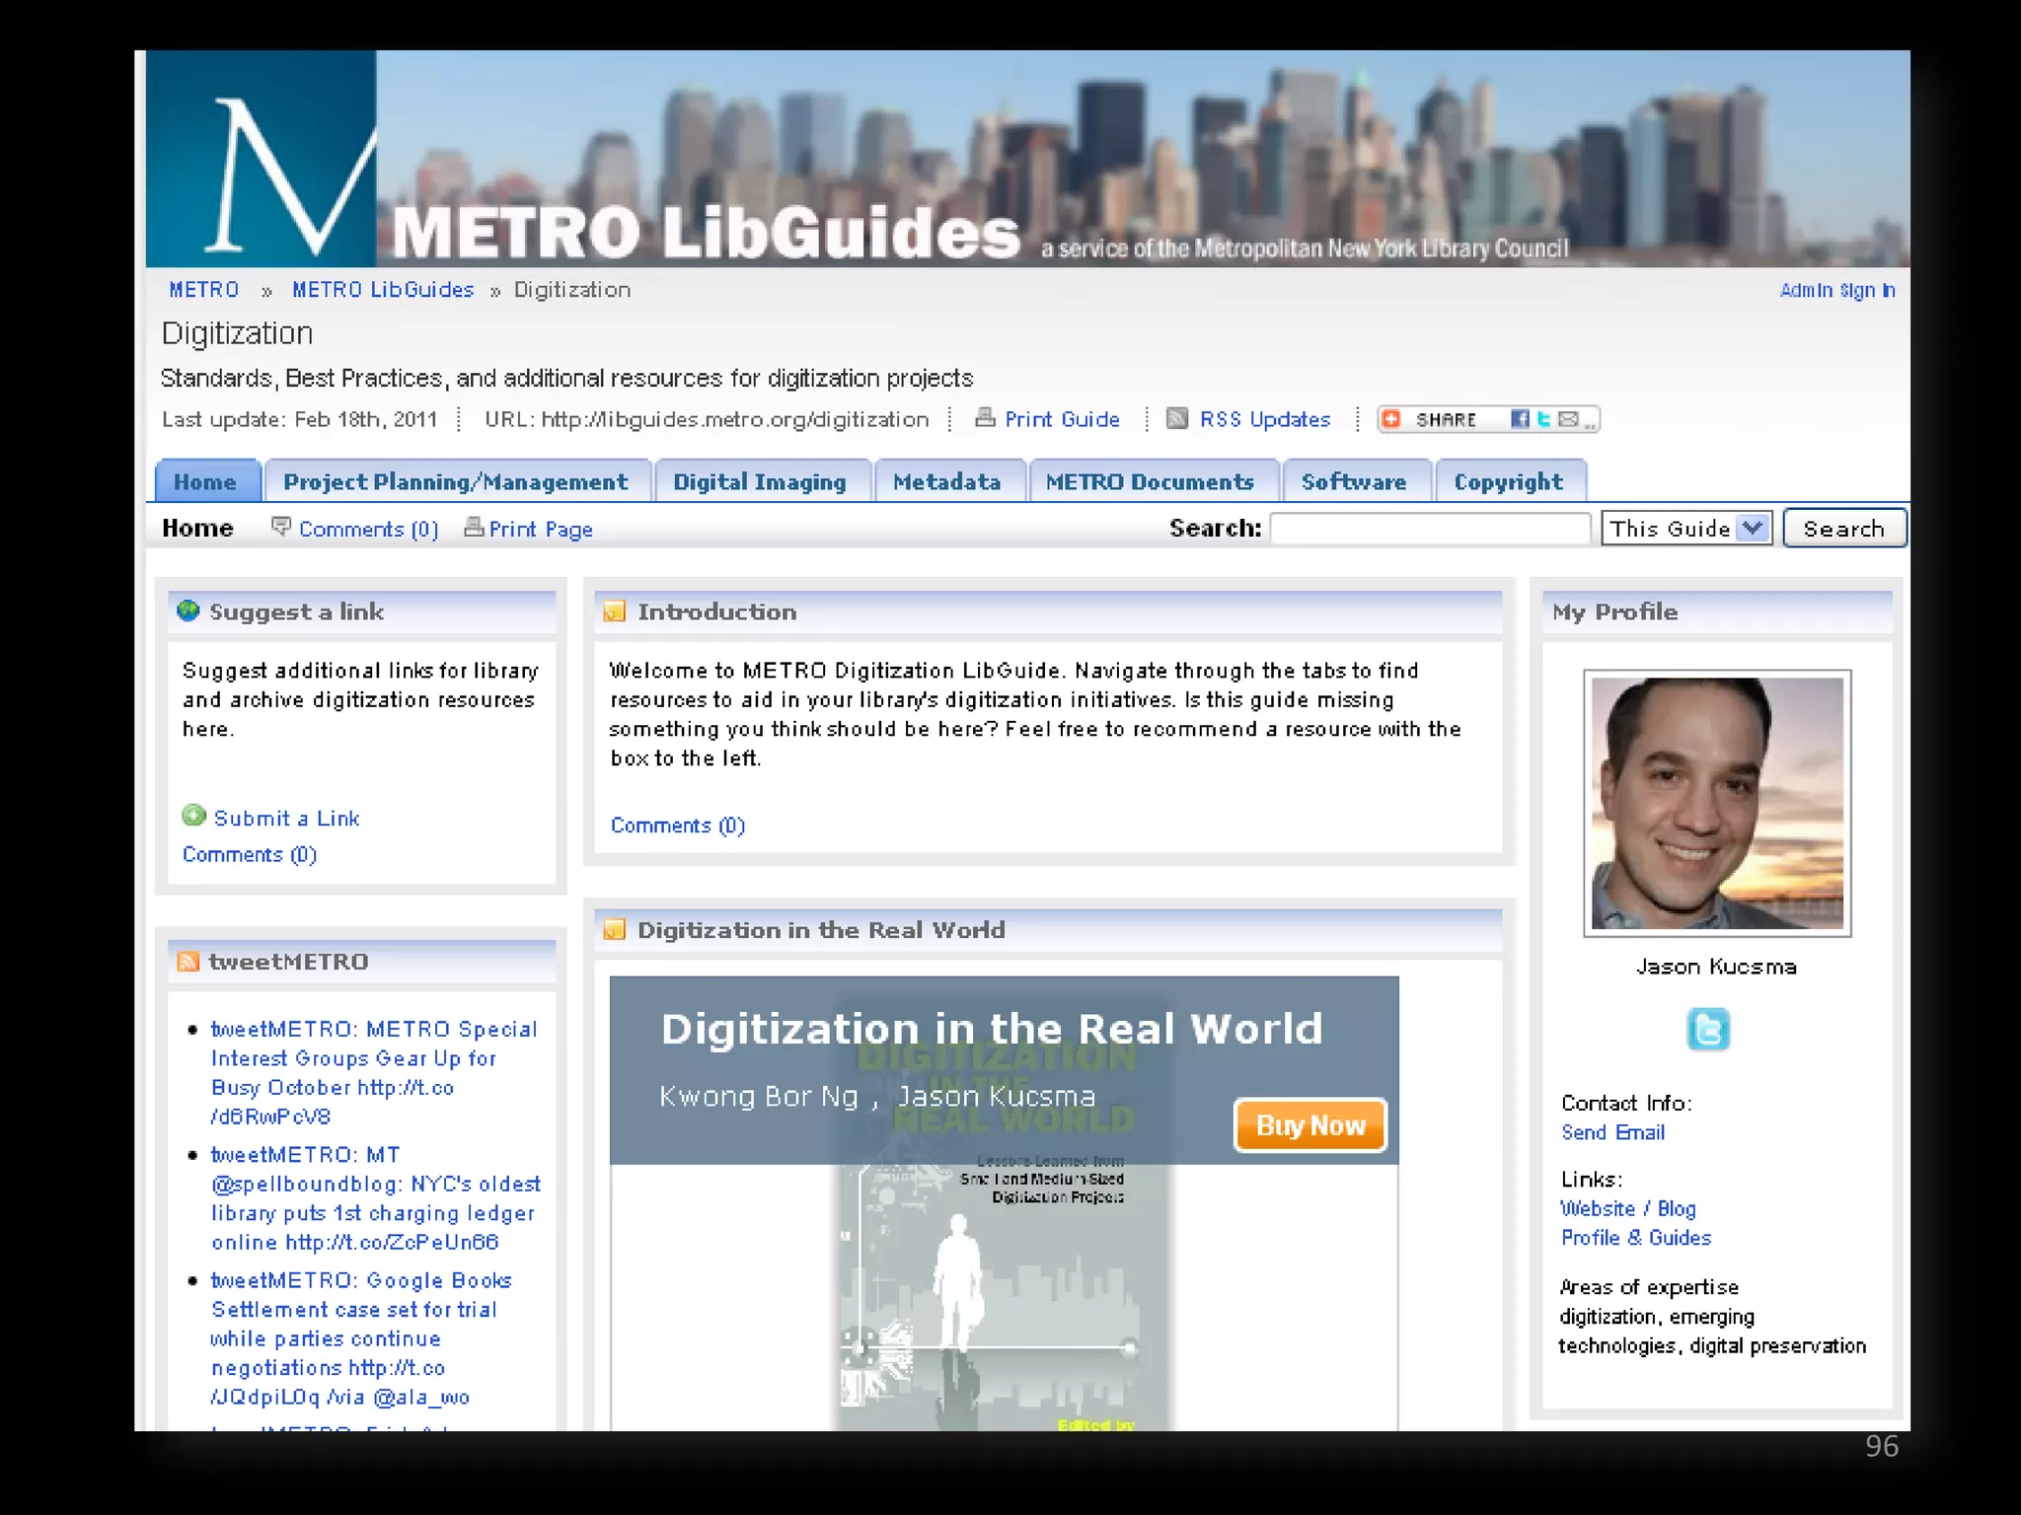
Task: Click the METRO LibGuides breadcrumb link
Action: [x=383, y=290]
